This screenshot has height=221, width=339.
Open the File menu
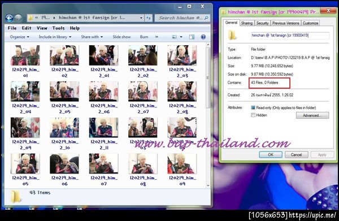(x=12, y=28)
